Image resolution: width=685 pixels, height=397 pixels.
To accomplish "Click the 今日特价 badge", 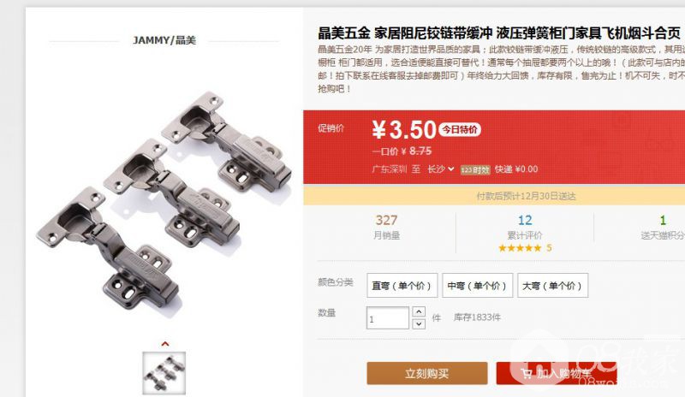I will [x=460, y=129].
